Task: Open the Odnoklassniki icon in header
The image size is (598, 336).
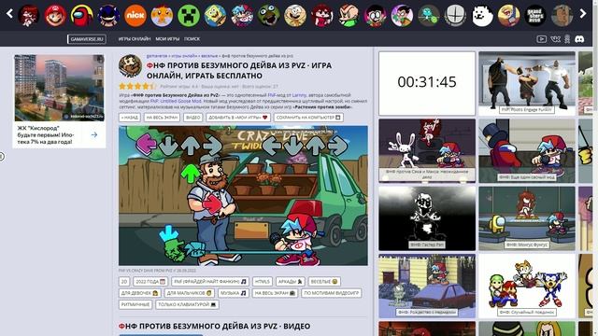Action: [x=567, y=39]
